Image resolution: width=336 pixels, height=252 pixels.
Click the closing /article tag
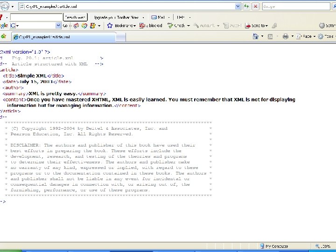[10, 111]
